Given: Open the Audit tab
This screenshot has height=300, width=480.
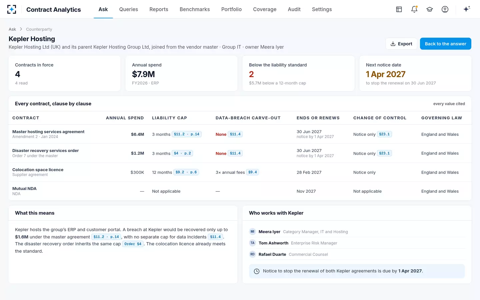Looking at the screenshot, I should pyautogui.click(x=294, y=9).
